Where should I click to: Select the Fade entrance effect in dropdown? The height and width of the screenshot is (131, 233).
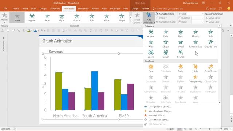[166, 33]
